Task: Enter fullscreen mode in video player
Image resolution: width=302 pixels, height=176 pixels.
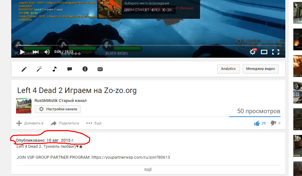Action: 275,52
